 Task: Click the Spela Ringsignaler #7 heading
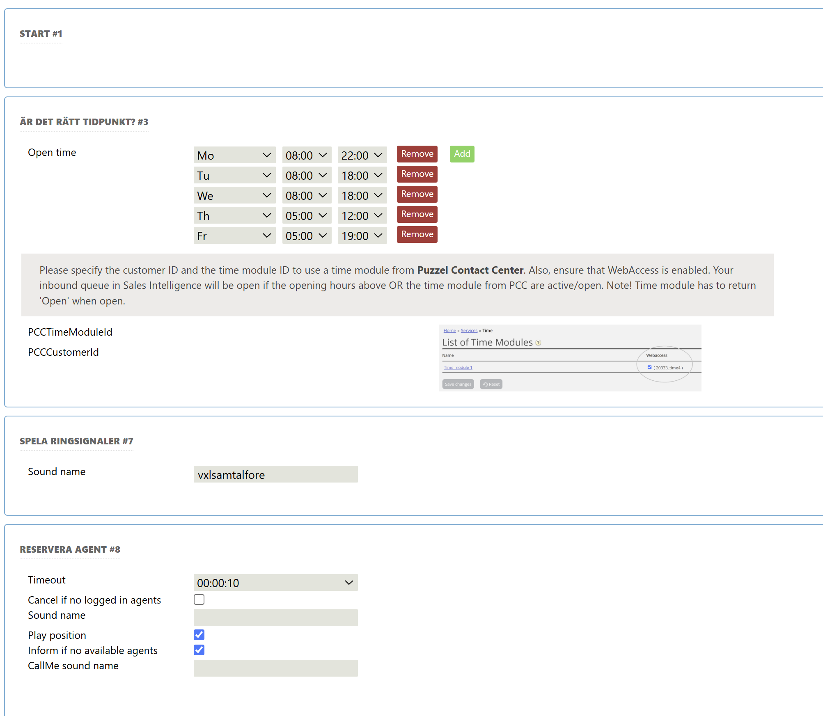pos(76,441)
